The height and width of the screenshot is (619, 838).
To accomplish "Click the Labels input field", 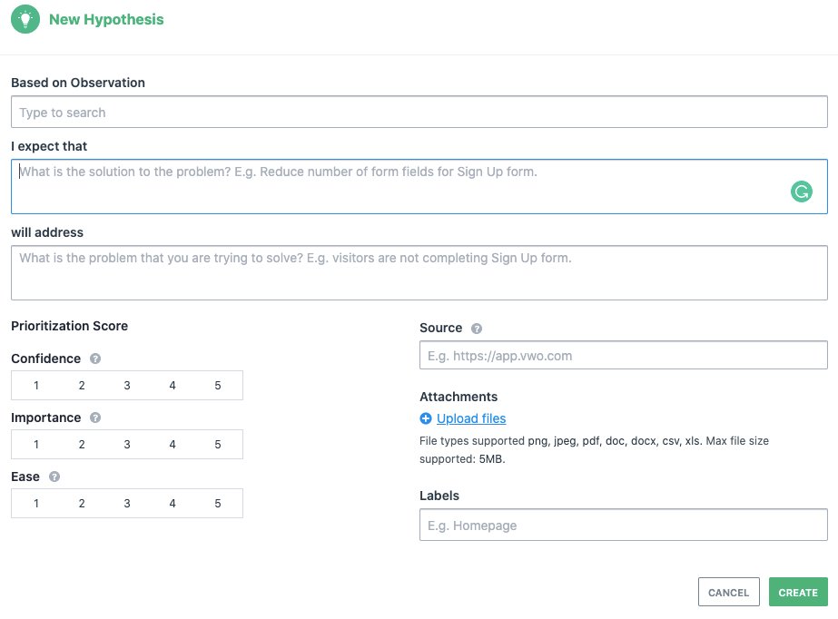I will point(623,525).
